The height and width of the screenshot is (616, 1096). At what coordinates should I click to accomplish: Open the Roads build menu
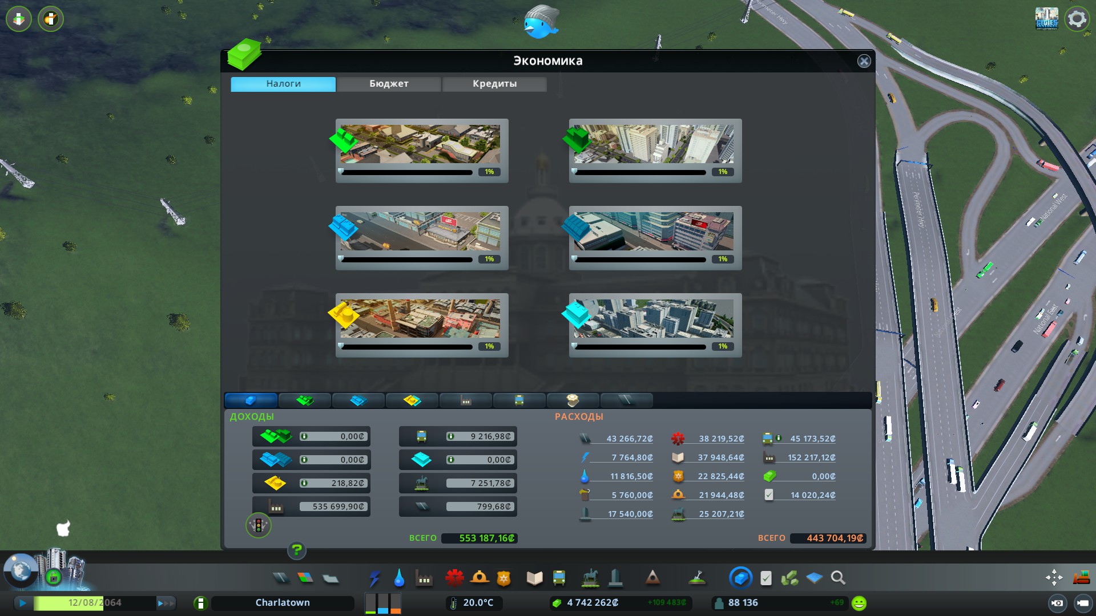(x=281, y=578)
